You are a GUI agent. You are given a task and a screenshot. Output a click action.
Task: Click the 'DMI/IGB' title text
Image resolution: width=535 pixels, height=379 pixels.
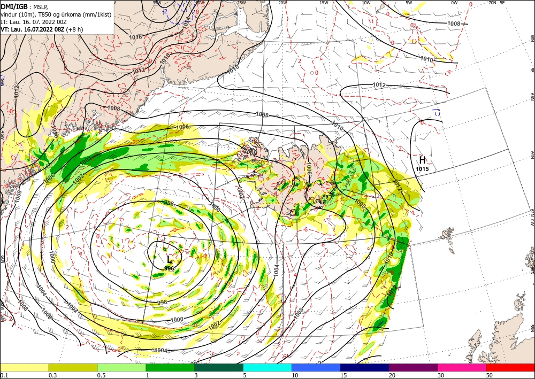point(14,6)
